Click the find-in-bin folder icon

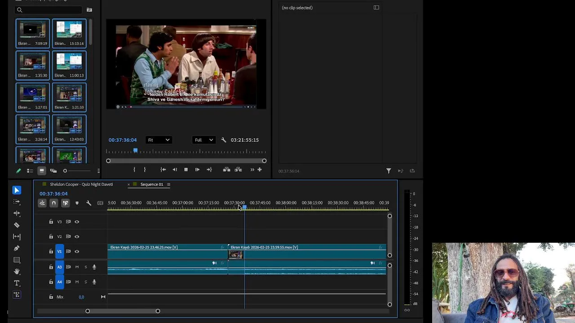tap(89, 10)
